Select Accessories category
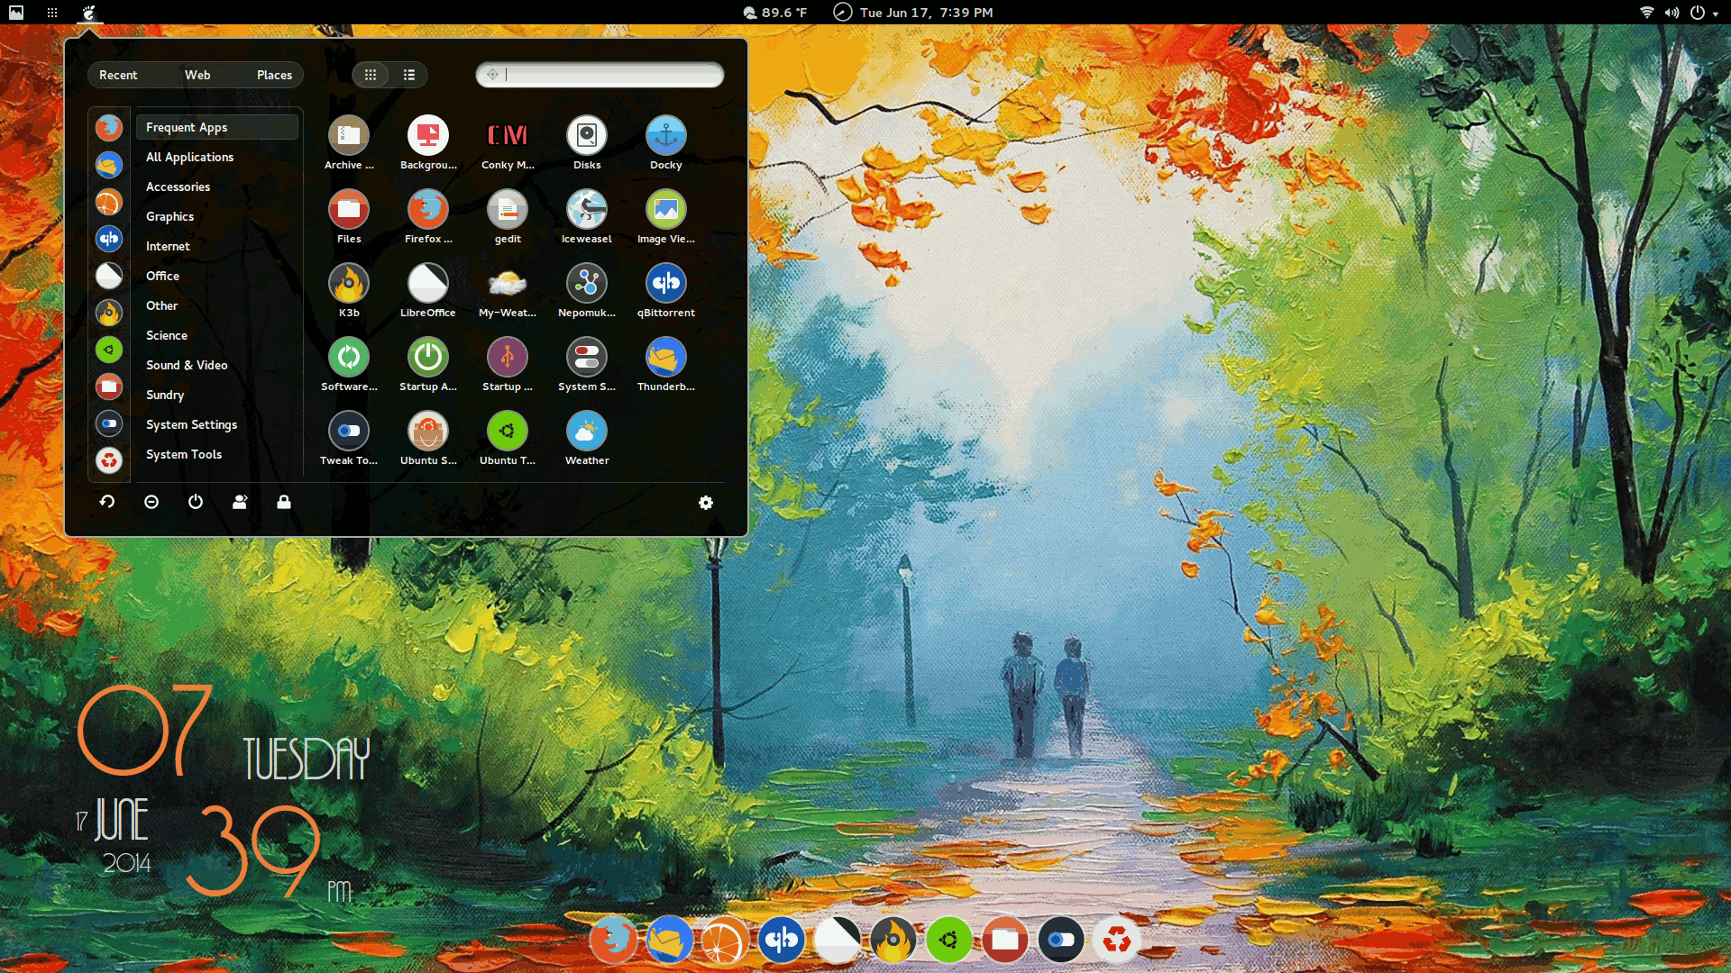Screen dimensions: 1731x973 (217, 186)
